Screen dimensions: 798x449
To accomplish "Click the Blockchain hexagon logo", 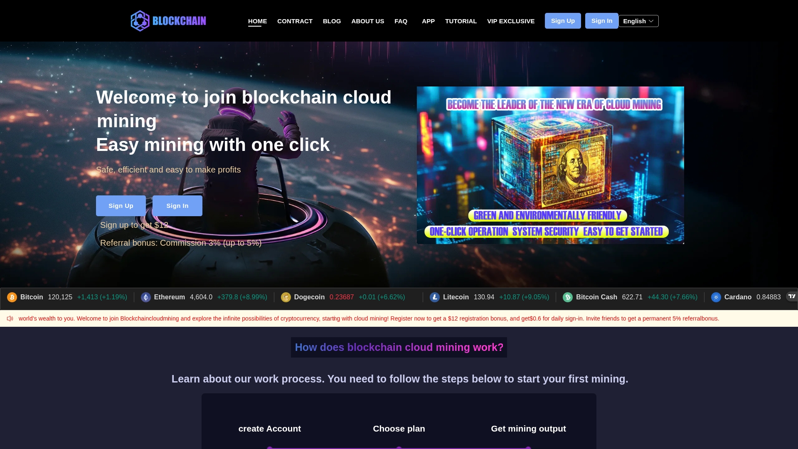I will tap(140, 21).
